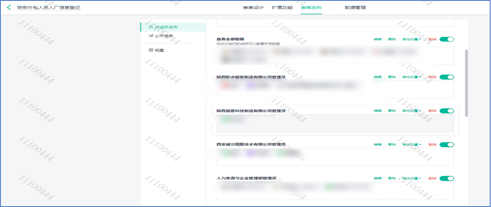491x207 pixels.
Task: Select 对成员发布 member publish icon in sidebar
Action: point(151,27)
